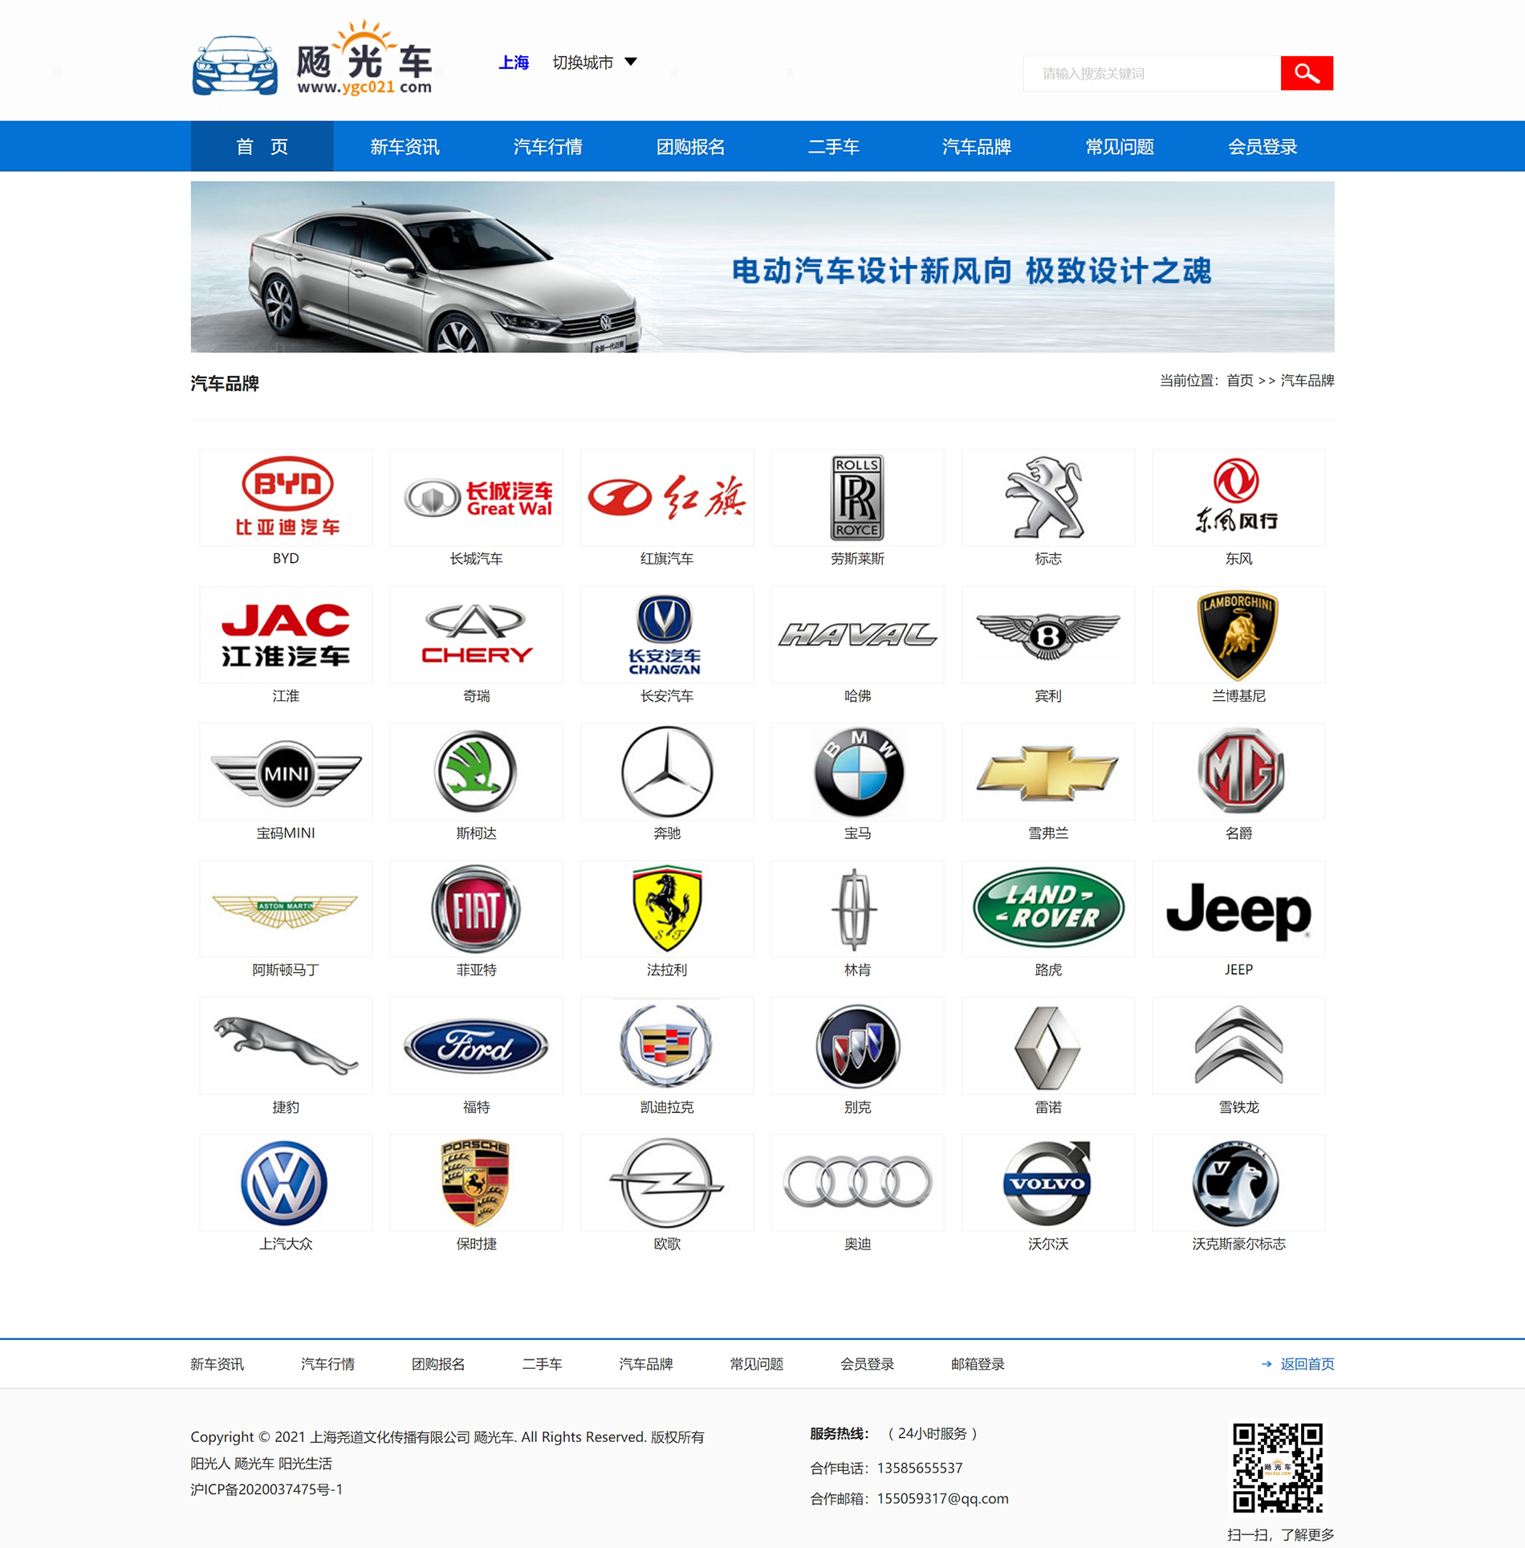Open the Skoda green logo

pyautogui.click(x=476, y=772)
